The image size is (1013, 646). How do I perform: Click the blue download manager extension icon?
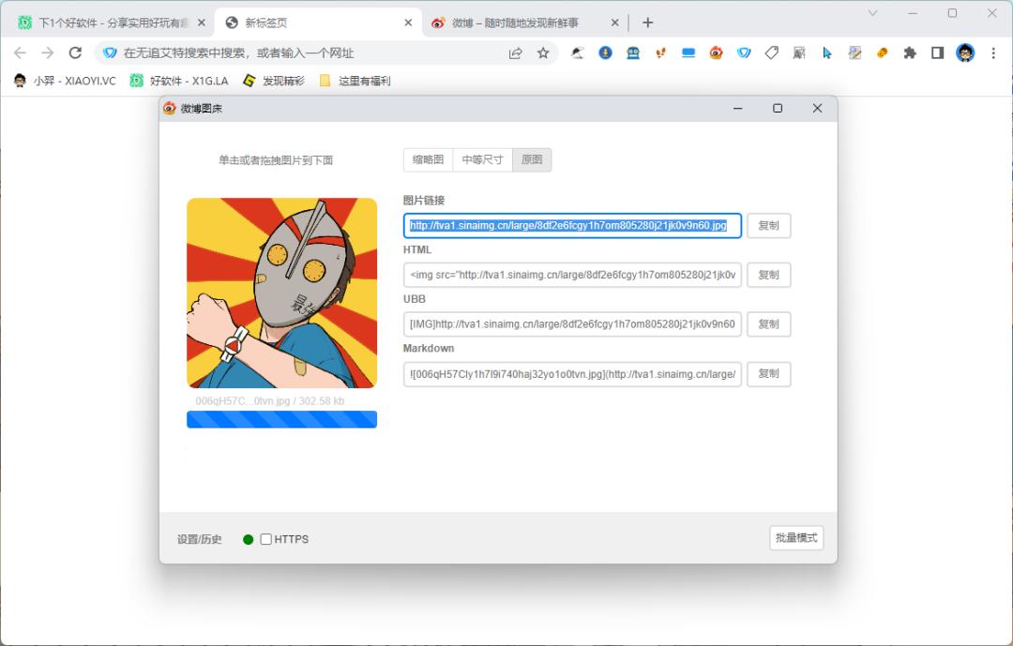(605, 53)
